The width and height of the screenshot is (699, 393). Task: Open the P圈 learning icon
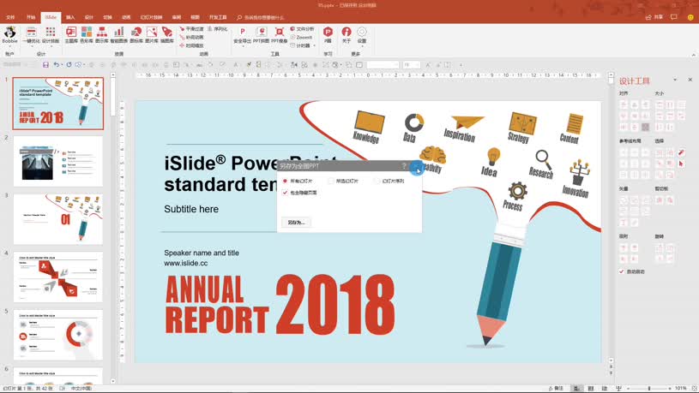[x=328, y=35]
